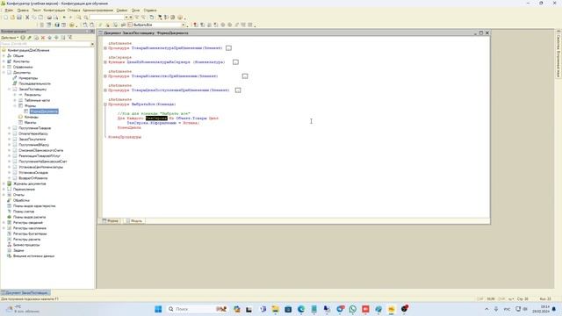562x316 pixels.
Task: Open File Explorer from the taskbar
Action: (x=275, y=309)
